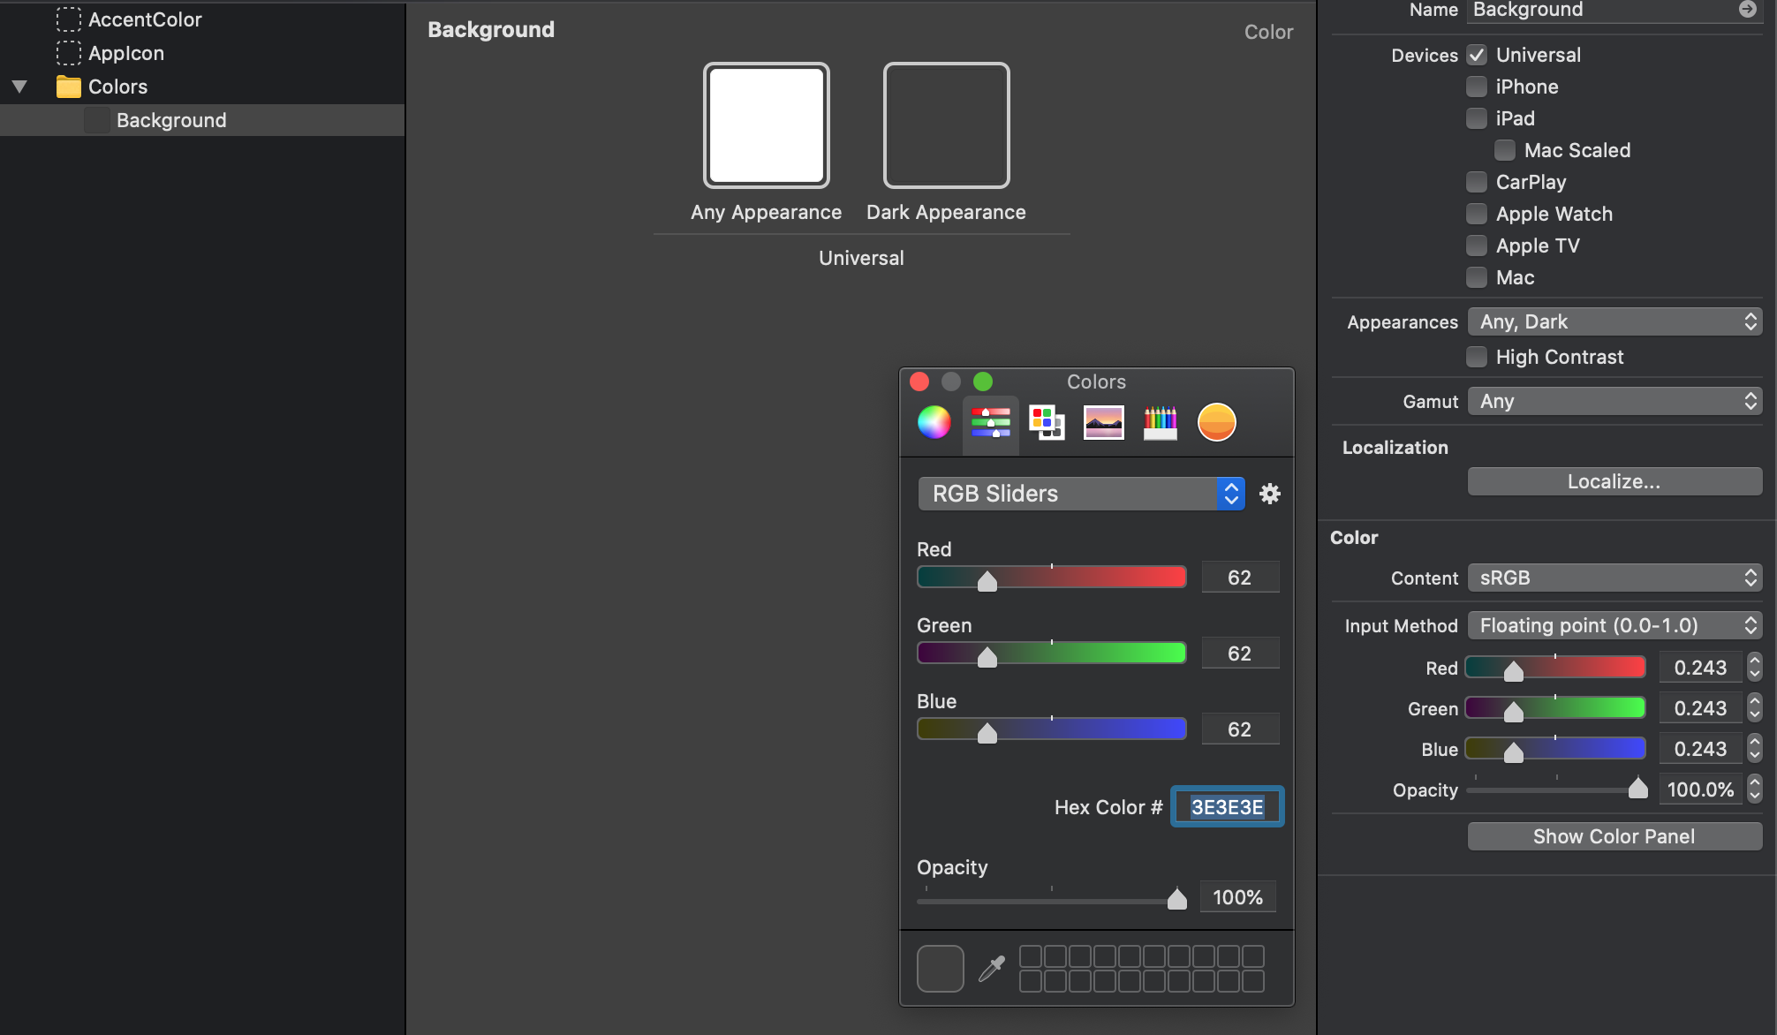Switch to the pencils color picker
The height and width of the screenshot is (1035, 1777).
1160,423
